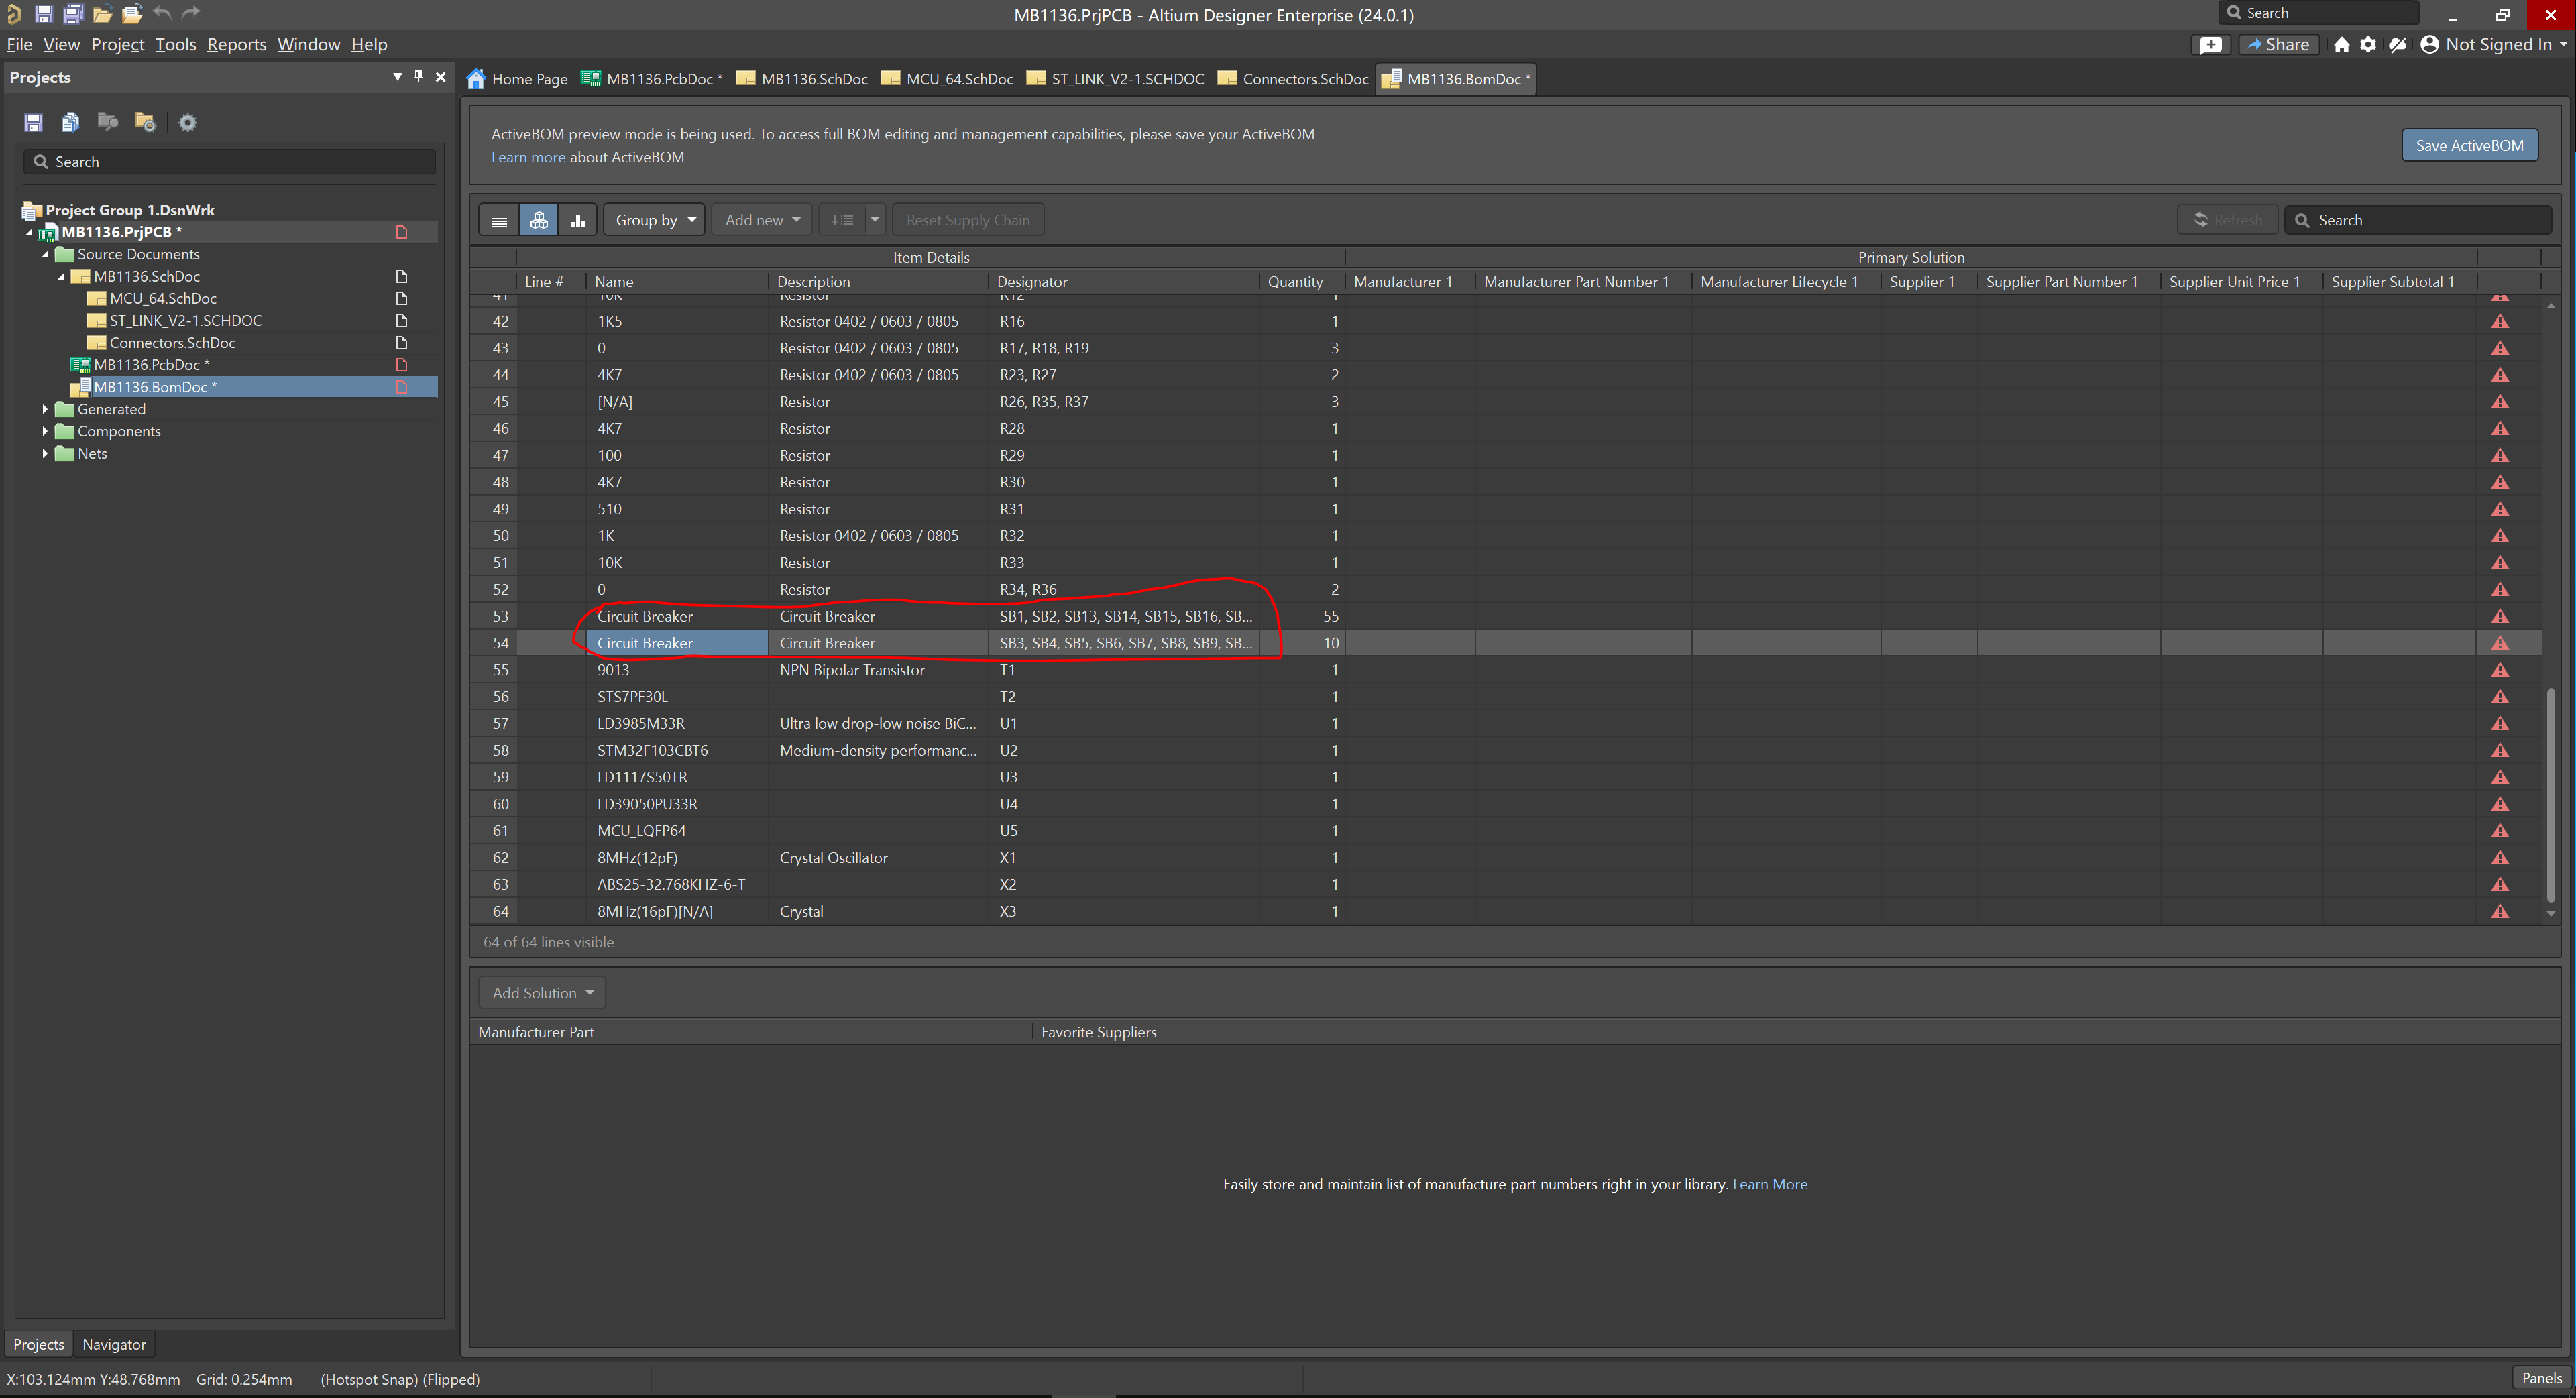Viewport: 2576px width, 1398px height.
Task: Click the Projects panel Search field
Action: [x=229, y=161]
